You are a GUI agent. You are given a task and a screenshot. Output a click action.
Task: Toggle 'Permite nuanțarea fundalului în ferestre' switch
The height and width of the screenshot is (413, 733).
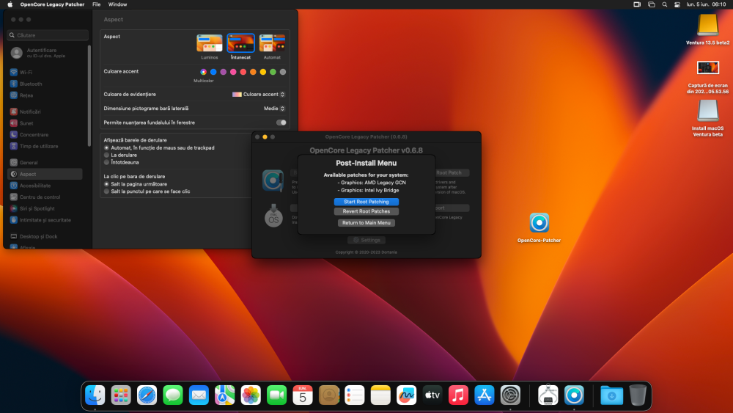(x=281, y=123)
